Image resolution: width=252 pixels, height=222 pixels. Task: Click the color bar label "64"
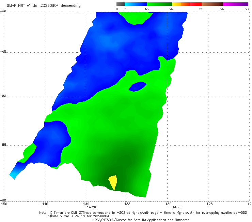tap(222, 9)
